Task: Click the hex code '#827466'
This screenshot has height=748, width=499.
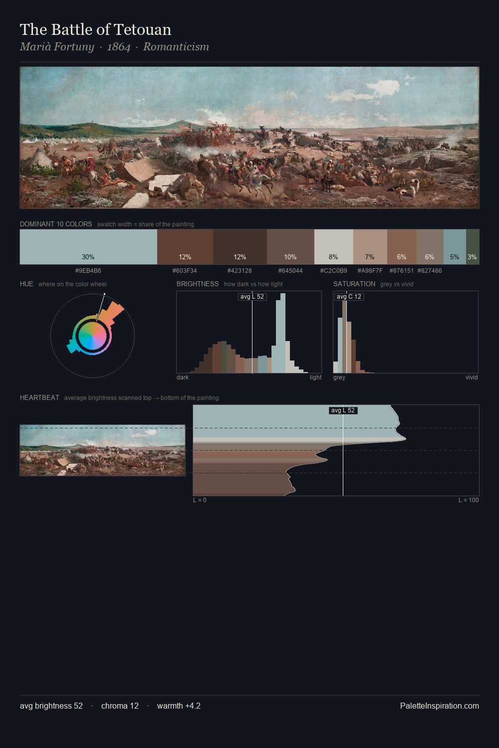Action: [430, 271]
